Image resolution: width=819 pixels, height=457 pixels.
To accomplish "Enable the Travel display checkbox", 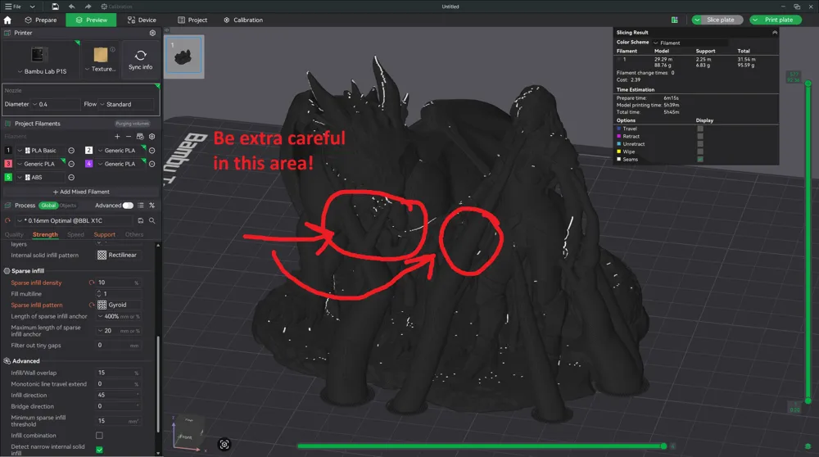I will (700, 129).
